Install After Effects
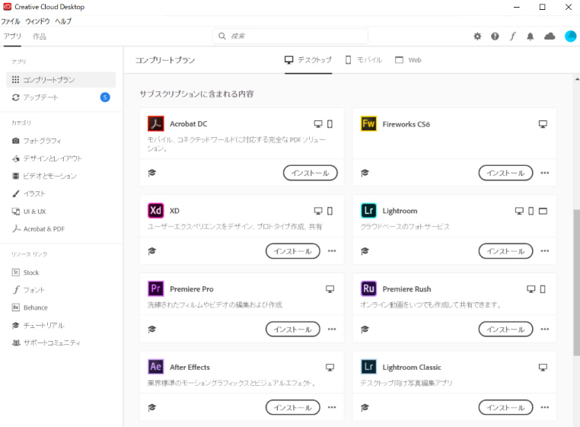 292,407
